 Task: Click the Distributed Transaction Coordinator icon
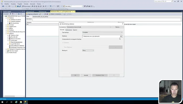(10, 47)
